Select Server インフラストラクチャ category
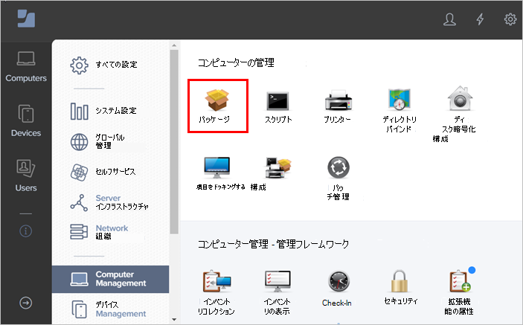This screenshot has width=523, height=325. (109, 202)
